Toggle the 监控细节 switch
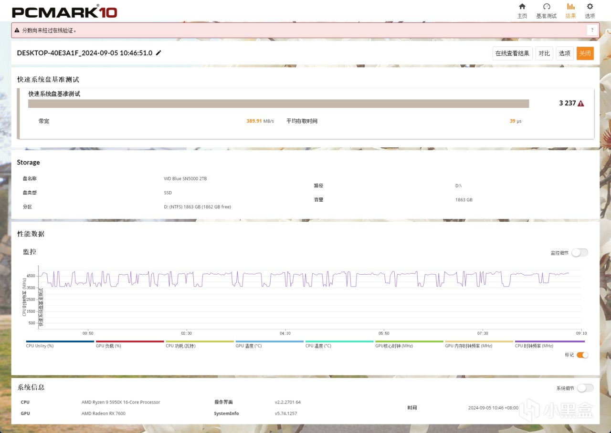This screenshot has width=611, height=433. point(579,253)
